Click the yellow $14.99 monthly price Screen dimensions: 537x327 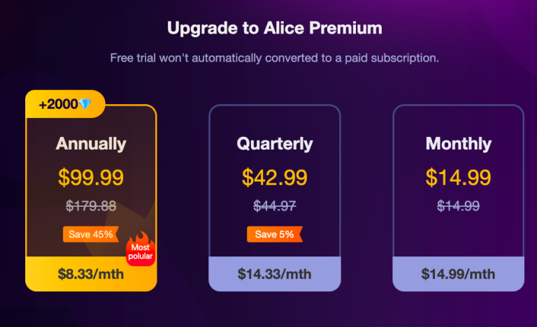coord(458,177)
